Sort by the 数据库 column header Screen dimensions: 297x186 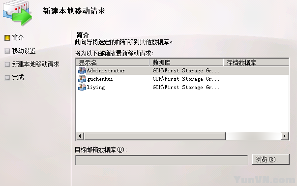tap(186, 62)
